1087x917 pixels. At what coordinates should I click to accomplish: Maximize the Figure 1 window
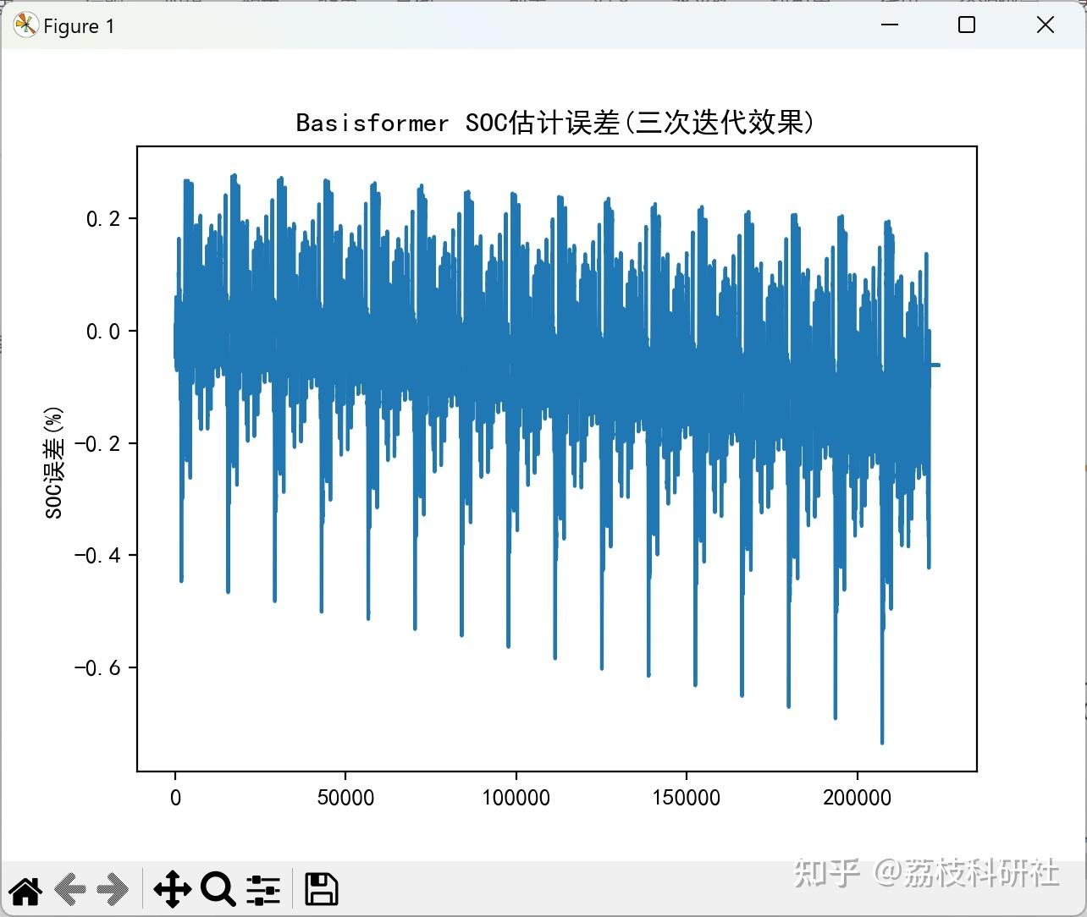coord(965,25)
